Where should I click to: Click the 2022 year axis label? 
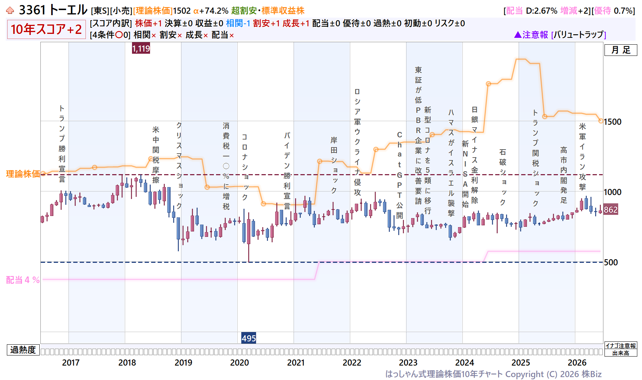pos(352,362)
